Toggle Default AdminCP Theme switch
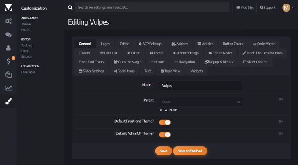The width and height of the screenshot is (298, 165). coord(165,134)
